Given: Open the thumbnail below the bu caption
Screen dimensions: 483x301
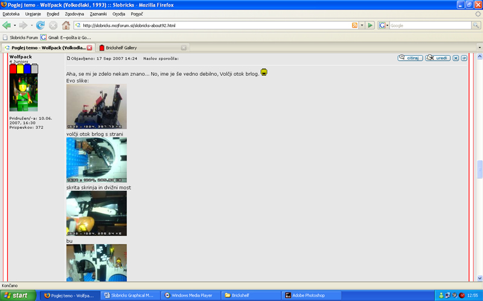Looking at the screenshot, I should (x=97, y=262).
